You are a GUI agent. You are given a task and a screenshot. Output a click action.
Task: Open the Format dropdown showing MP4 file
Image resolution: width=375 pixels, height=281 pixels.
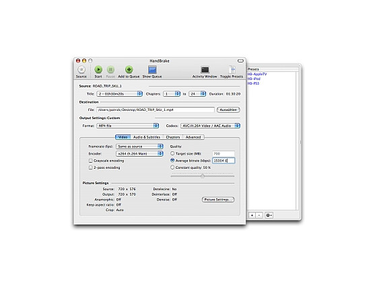[x=128, y=126]
